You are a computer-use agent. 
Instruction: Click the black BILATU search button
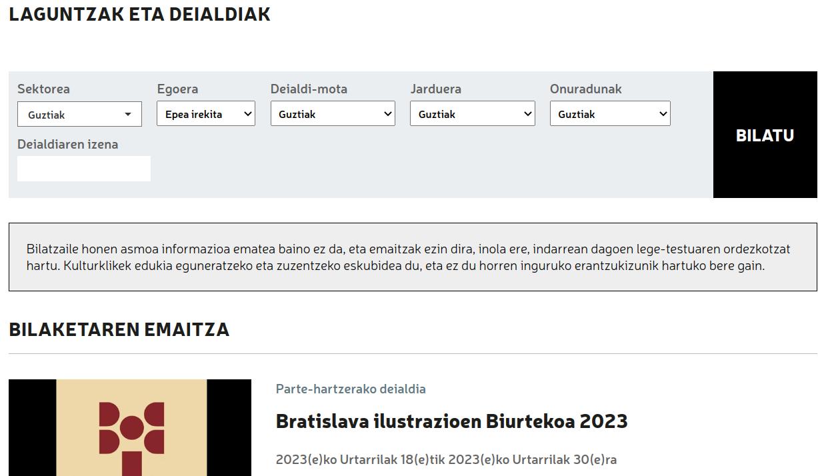pos(765,135)
